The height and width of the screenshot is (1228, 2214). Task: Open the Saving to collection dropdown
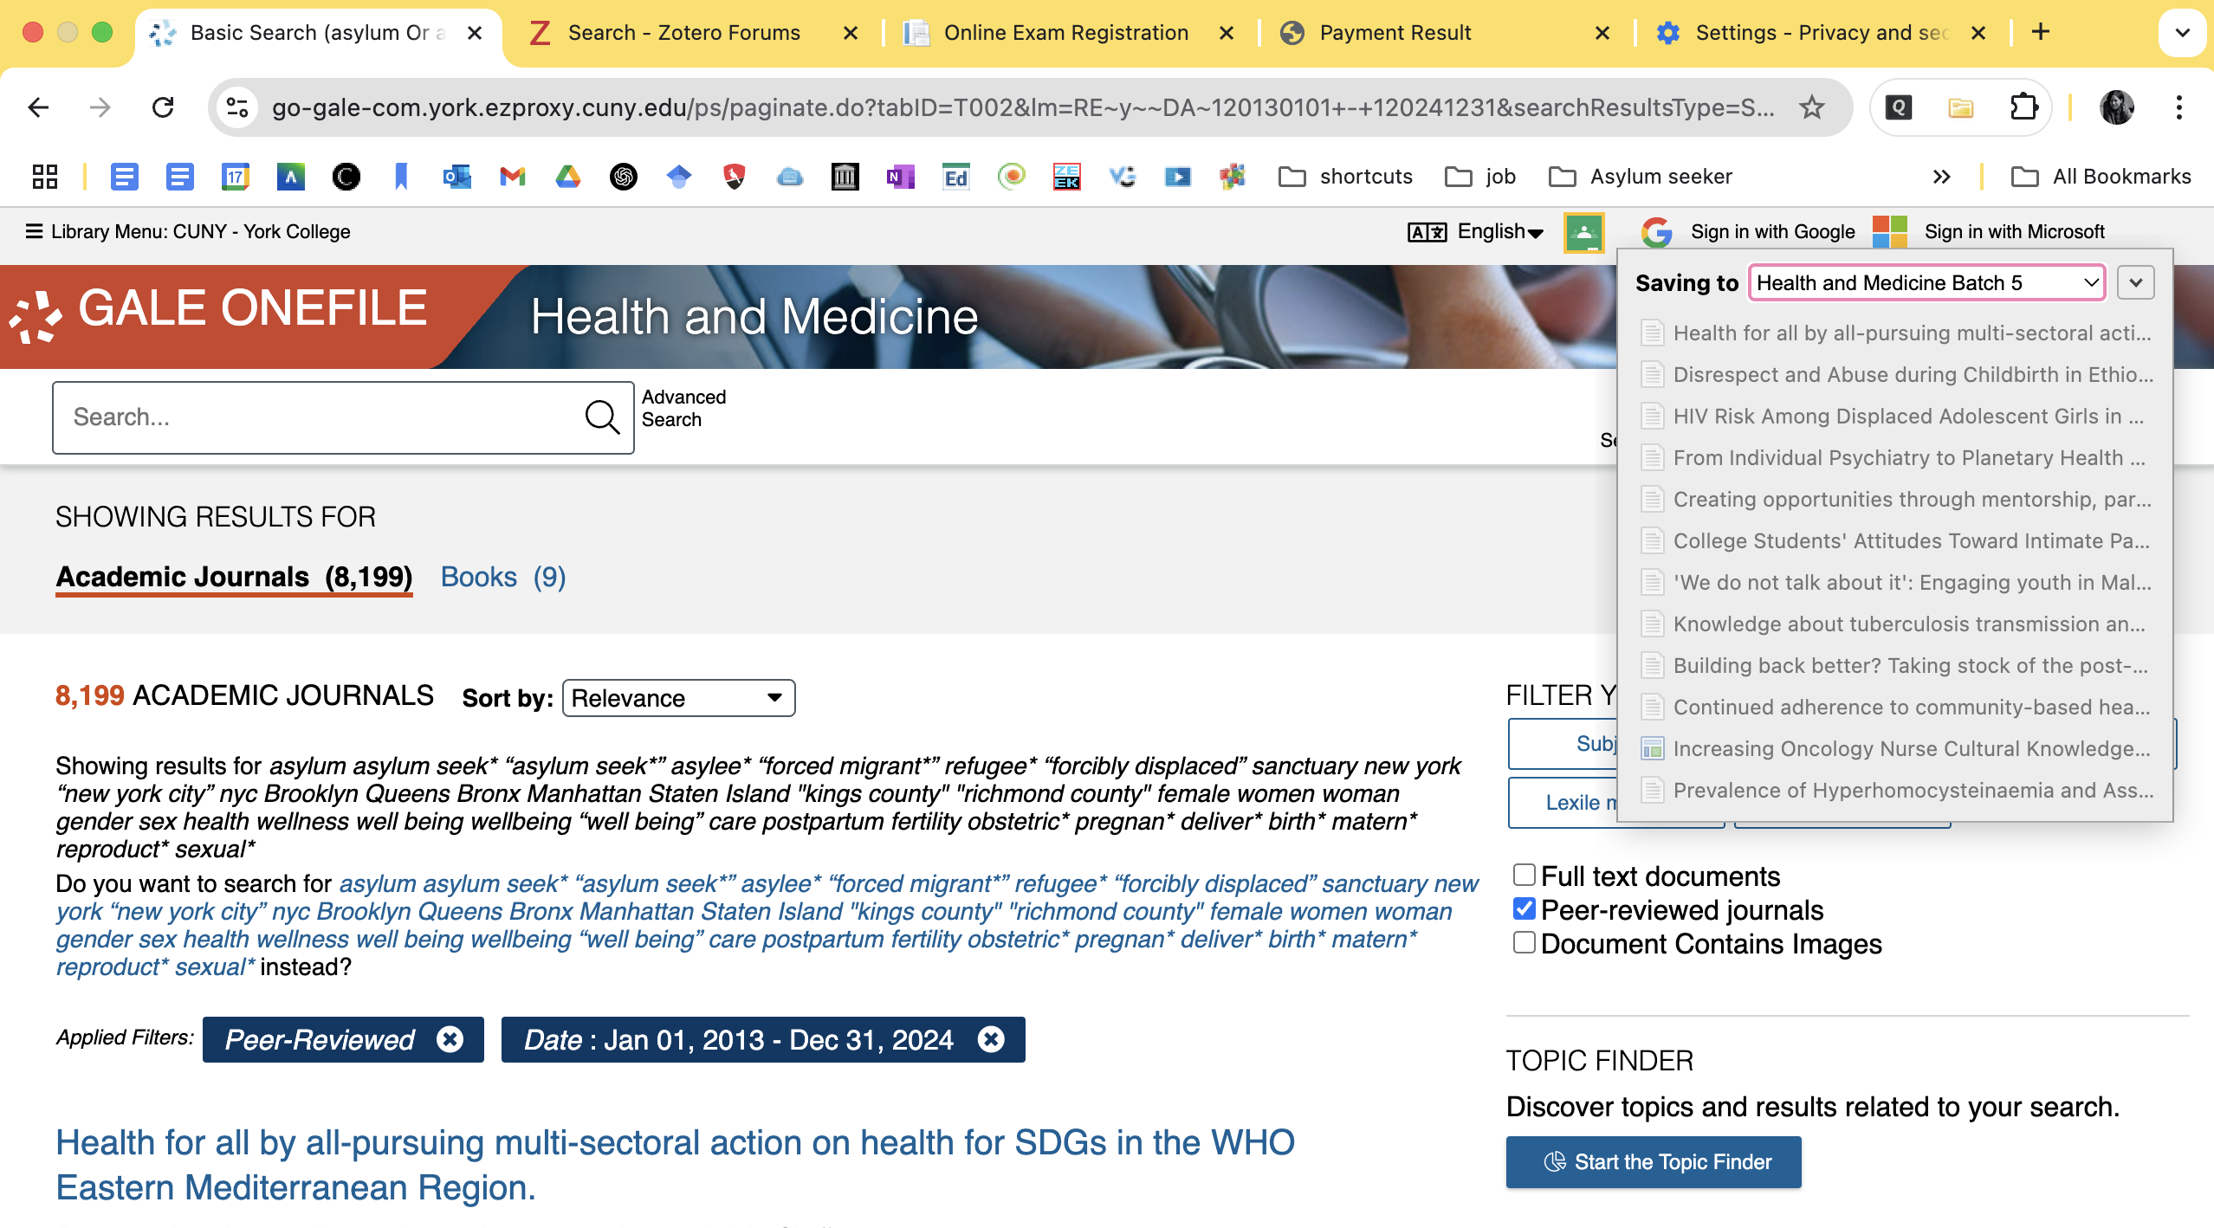(1926, 283)
